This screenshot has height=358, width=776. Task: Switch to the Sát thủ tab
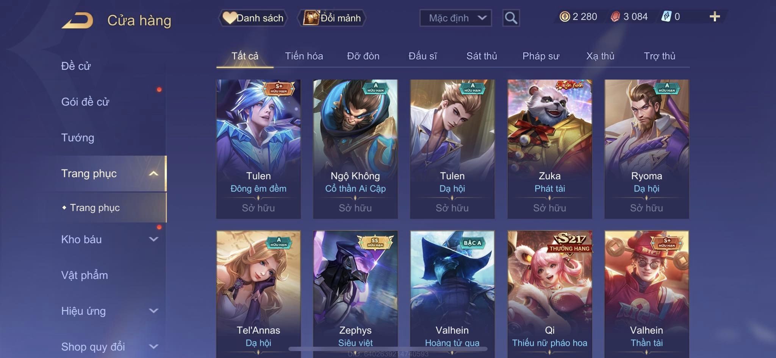(482, 56)
